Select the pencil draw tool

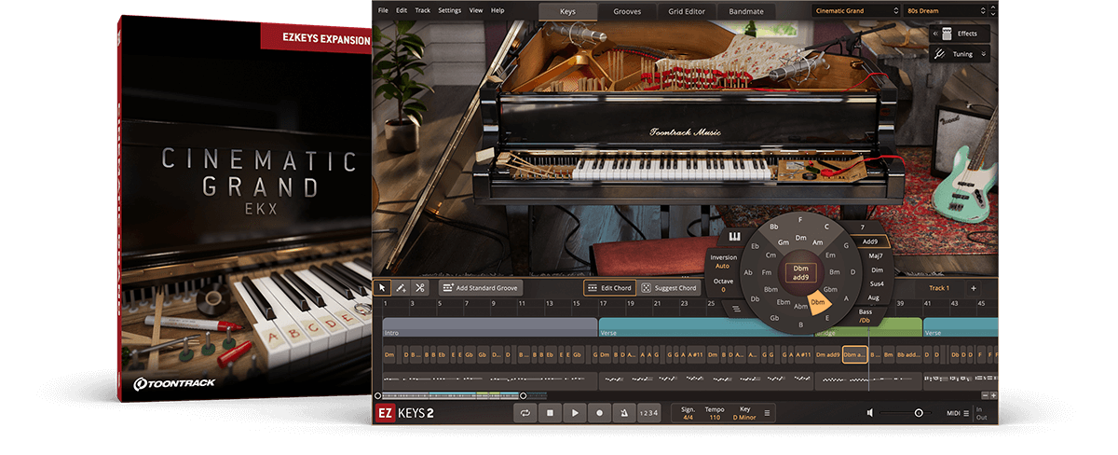pyautogui.click(x=402, y=288)
